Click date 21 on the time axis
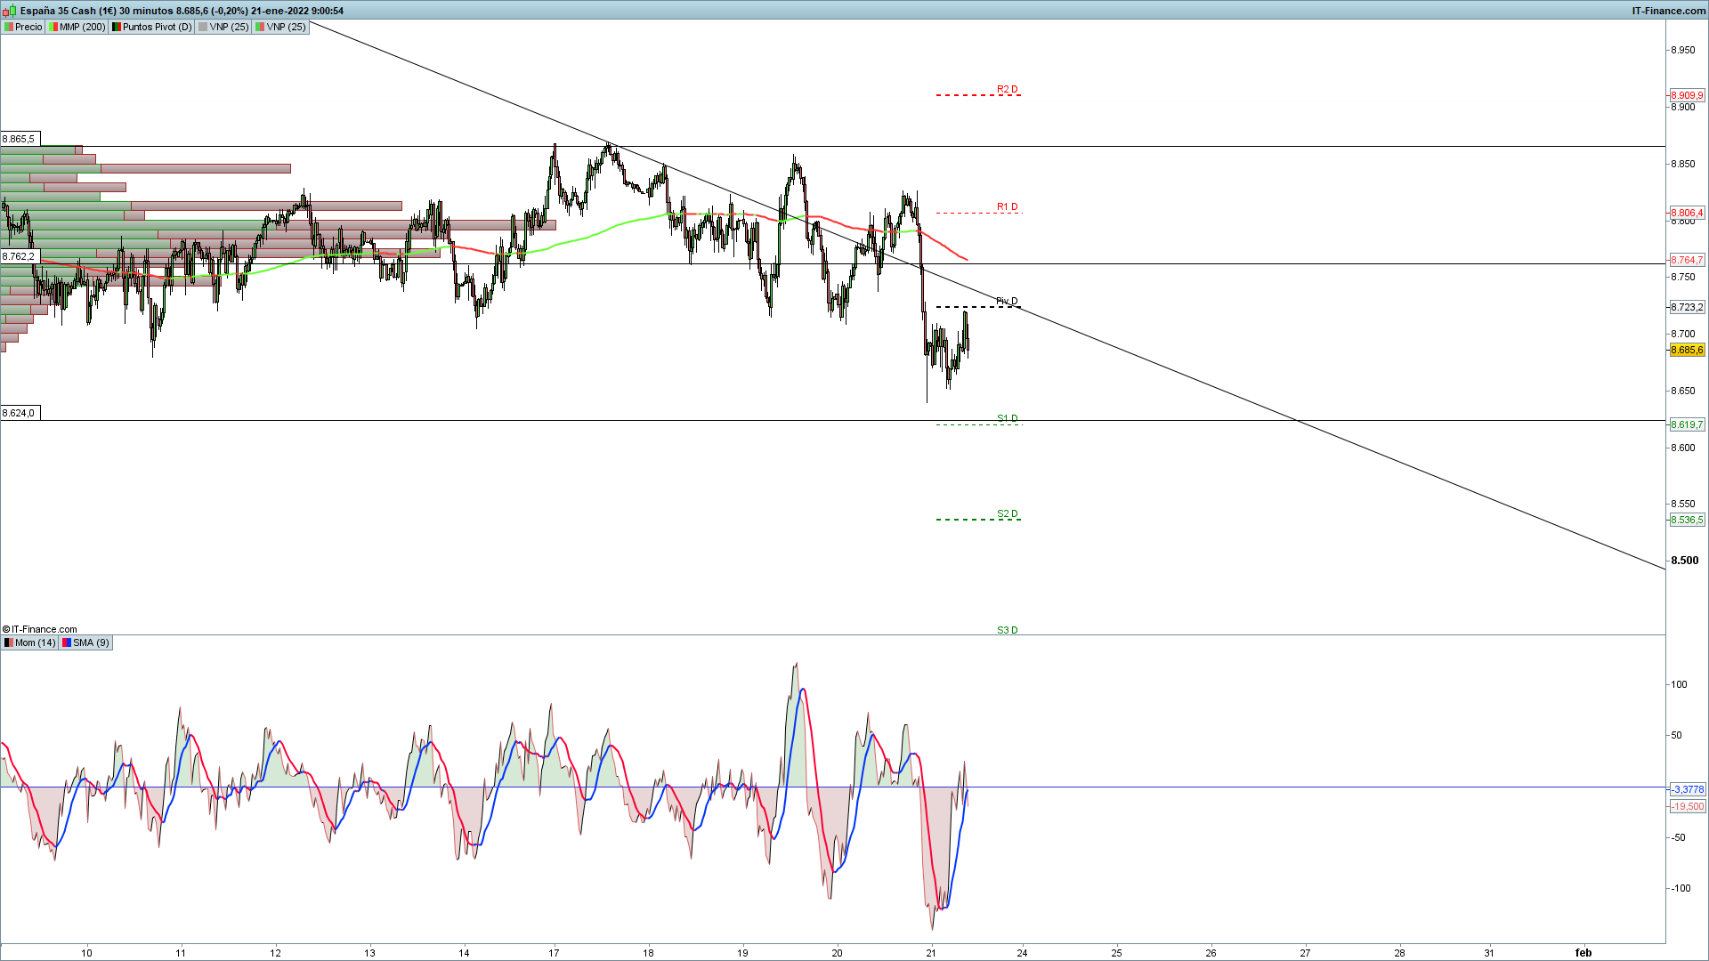Viewport: 1709px width, 961px height. point(931,953)
